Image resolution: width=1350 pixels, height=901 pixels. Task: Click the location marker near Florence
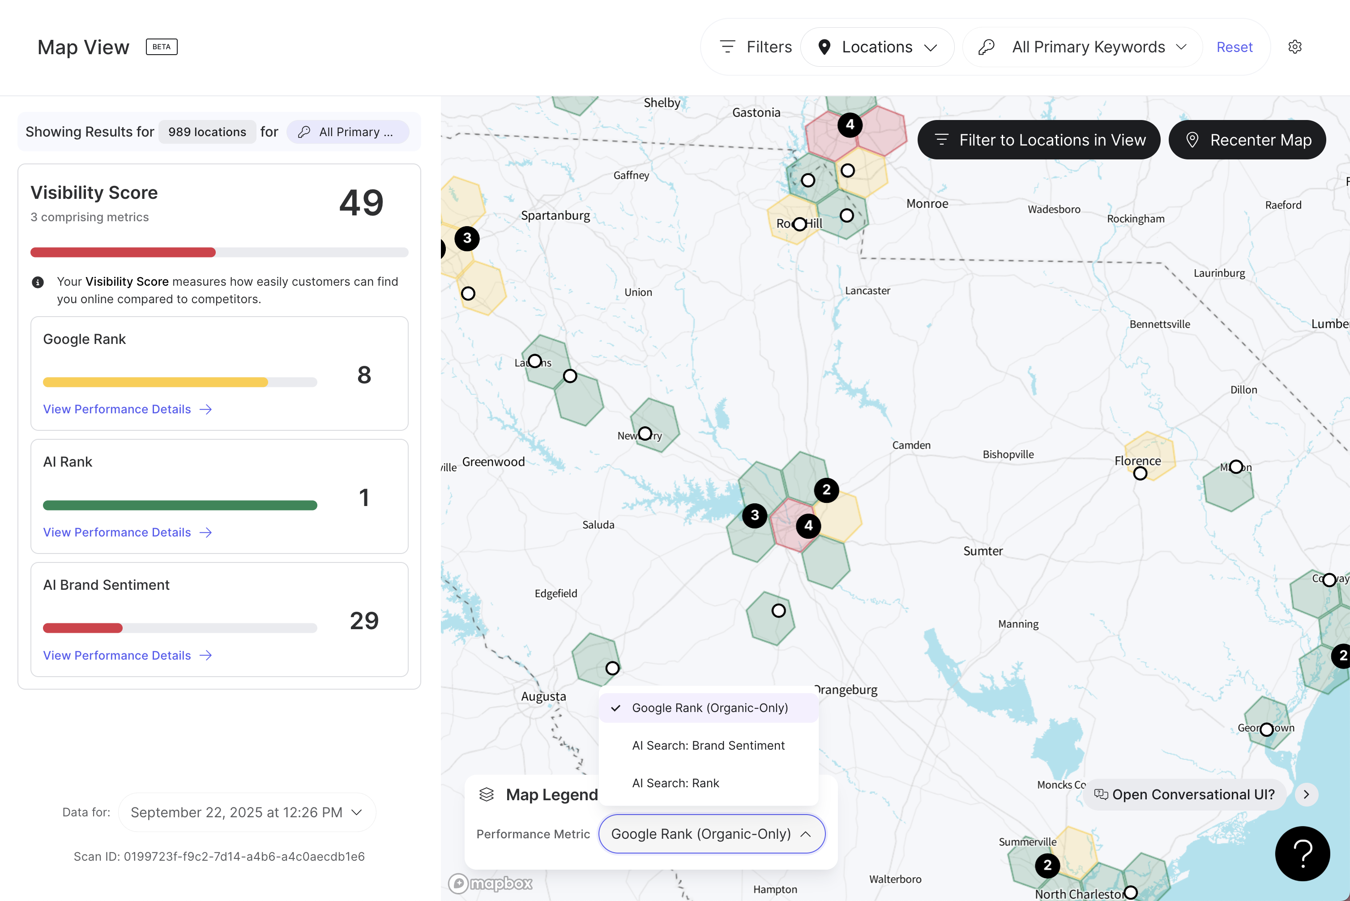1140,473
